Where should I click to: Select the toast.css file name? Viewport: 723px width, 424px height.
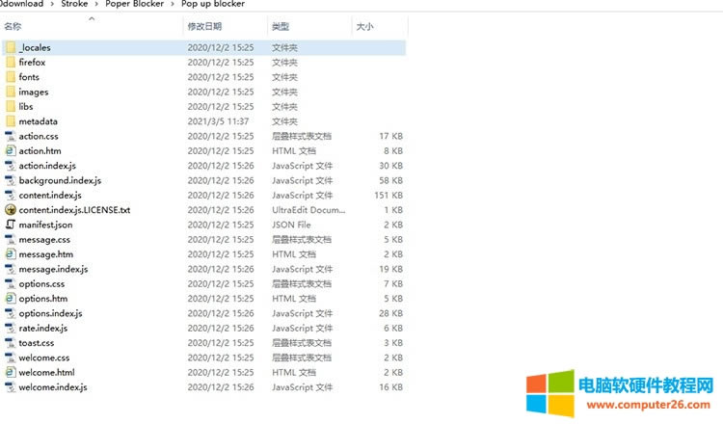37,343
